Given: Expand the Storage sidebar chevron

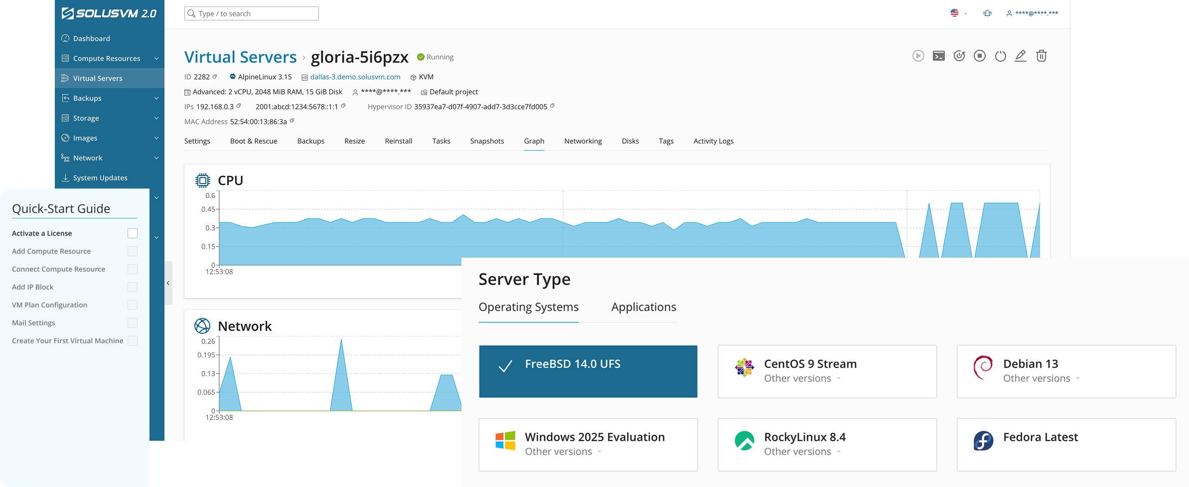Looking at the screenshot, I should coord(156,118).
